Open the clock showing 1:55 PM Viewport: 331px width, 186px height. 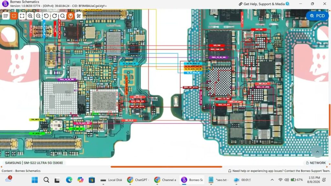[314, 180]
